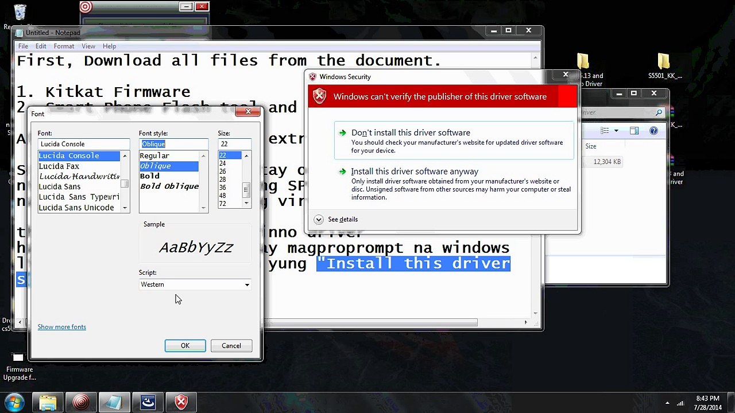
Task: Click the Font style input field
Action: [173, 144]
